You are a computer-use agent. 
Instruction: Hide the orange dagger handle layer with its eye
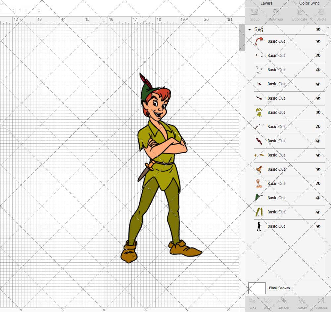click(x=318, y=169)
